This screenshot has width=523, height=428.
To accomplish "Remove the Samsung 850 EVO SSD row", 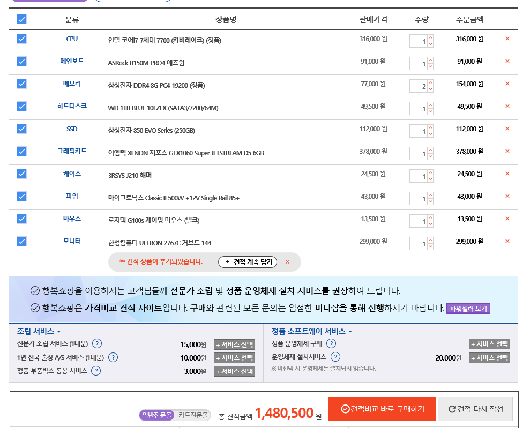I will click(x=507, y=129).
